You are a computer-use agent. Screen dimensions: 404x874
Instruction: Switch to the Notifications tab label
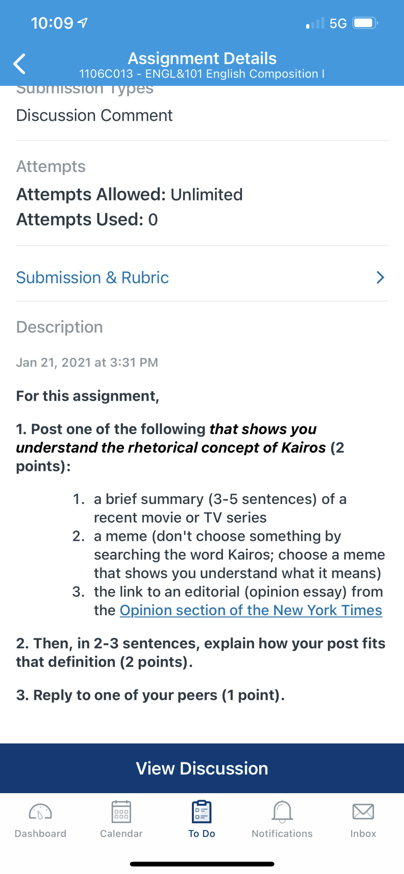click(x=282, y=834)
